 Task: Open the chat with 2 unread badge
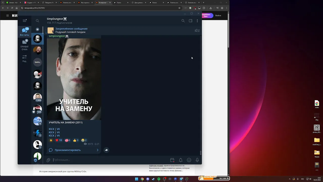tap(38, 145)
